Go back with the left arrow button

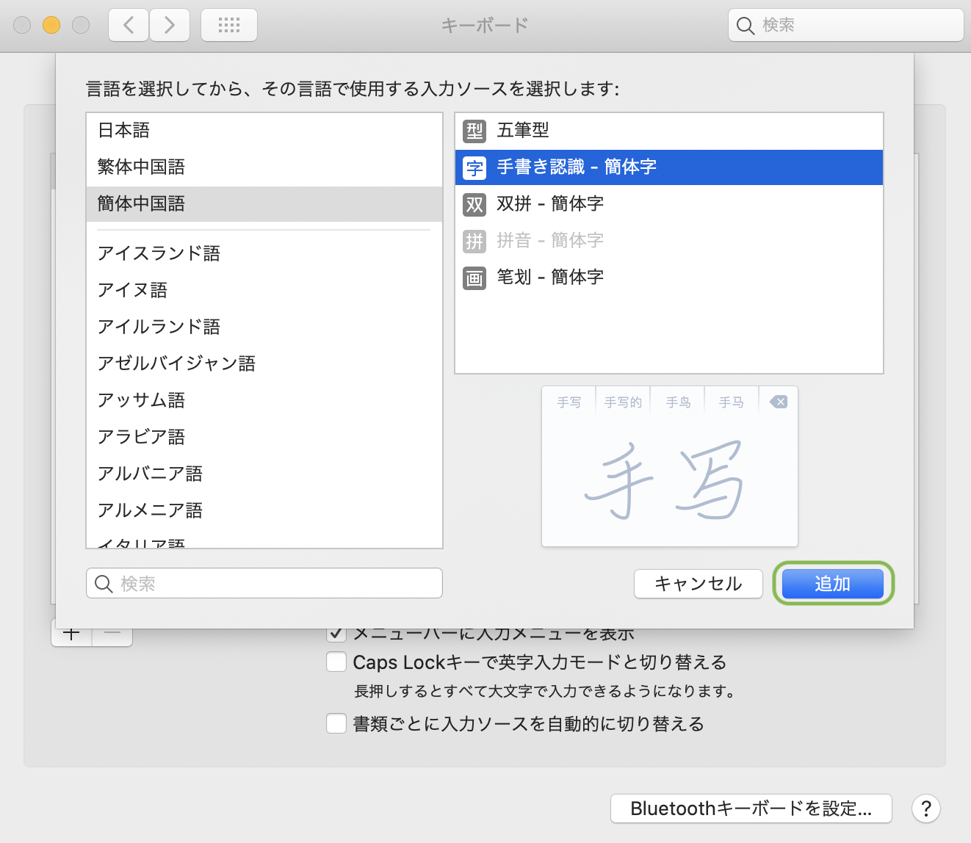(129, 26)
